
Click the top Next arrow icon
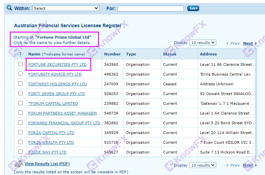[256, 43]
